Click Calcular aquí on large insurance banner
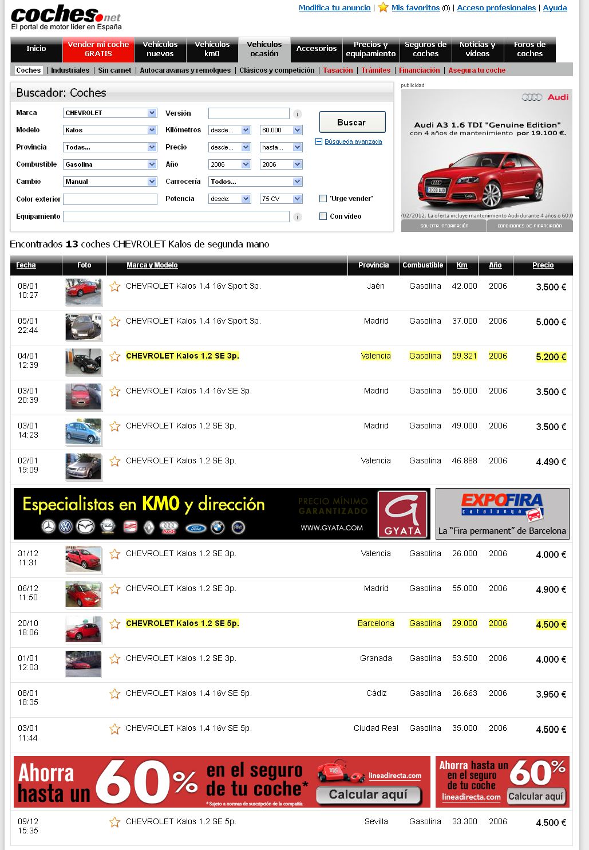Screen dimensions: 589x850 click(369, 795)
